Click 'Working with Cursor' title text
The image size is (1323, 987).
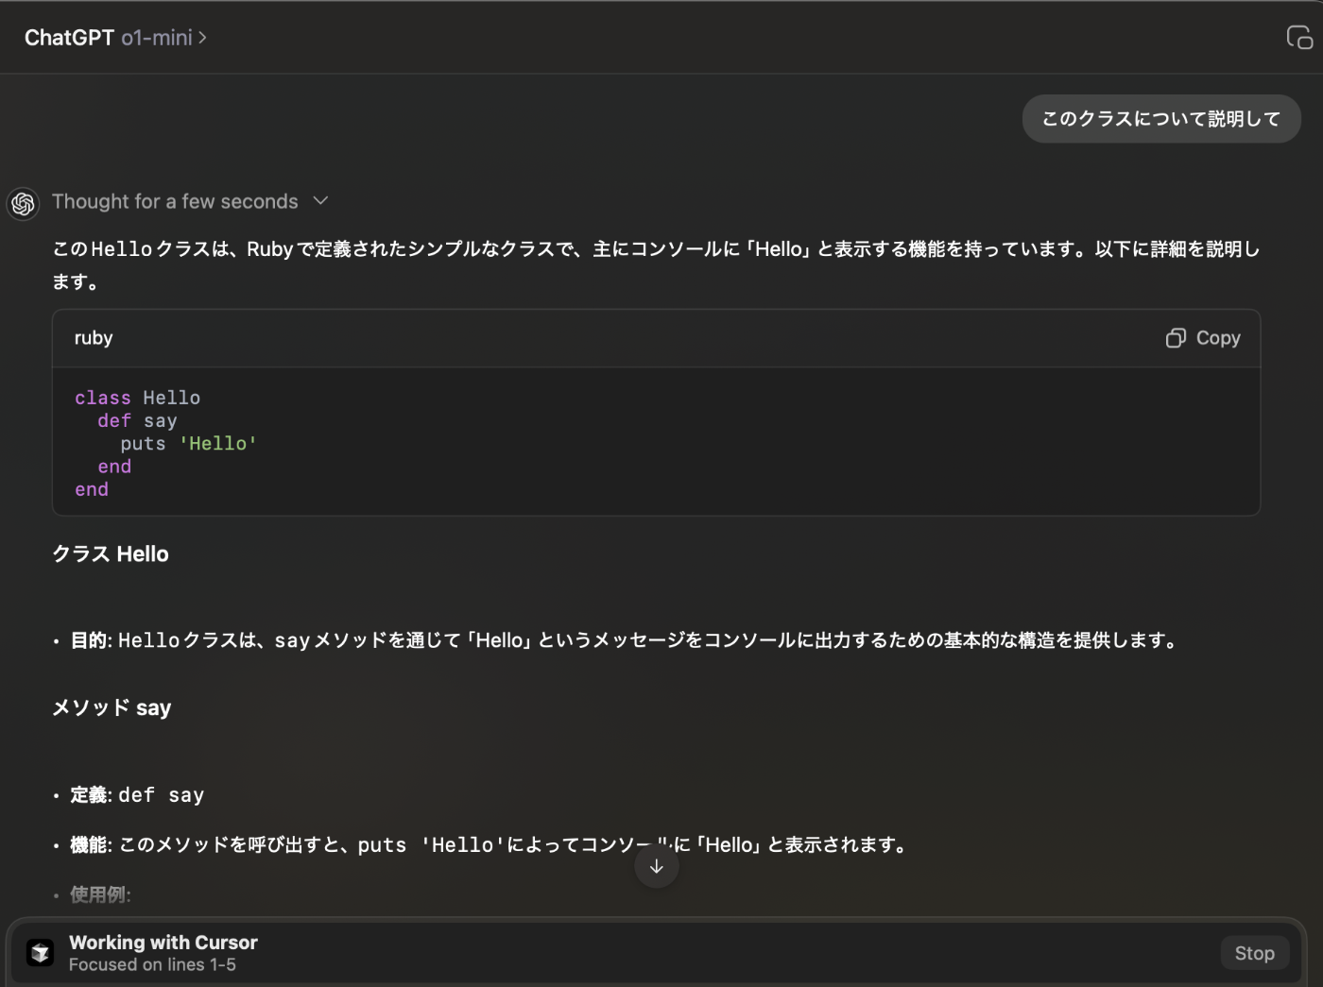[x=163, y=943]
